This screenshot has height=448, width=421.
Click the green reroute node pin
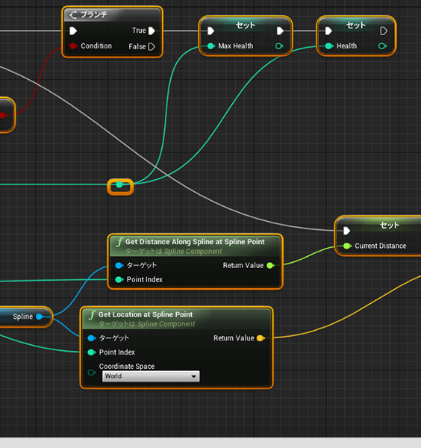click(x=119, y=184)
